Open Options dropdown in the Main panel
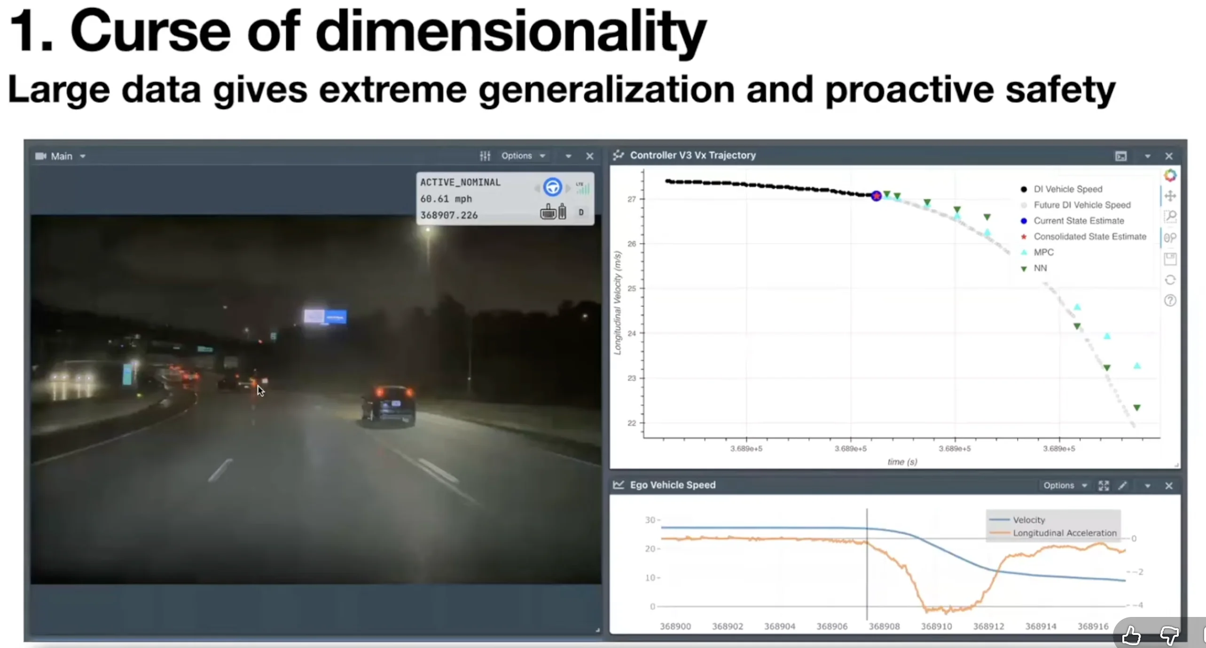The width and height of the screenshot is (1206, 648). click(523, 156)
